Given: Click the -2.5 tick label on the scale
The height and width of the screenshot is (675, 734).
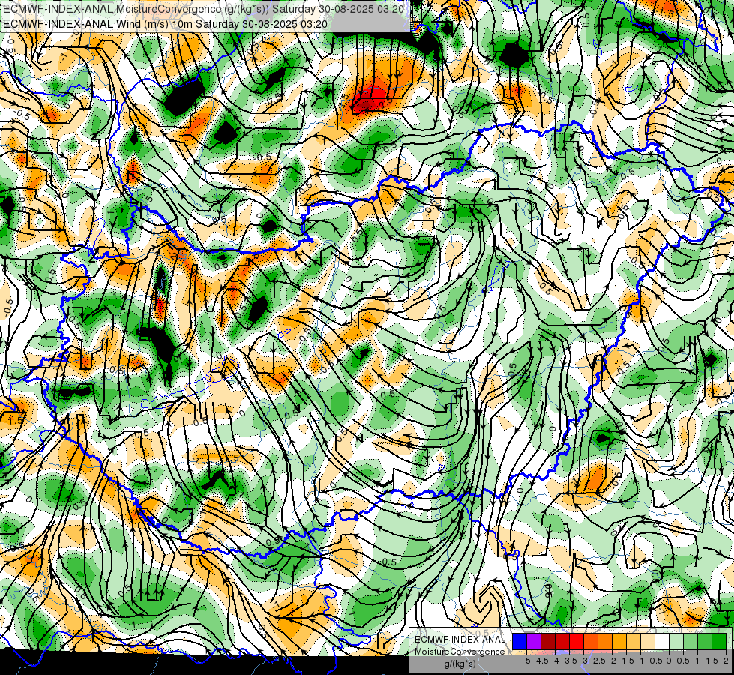Looking at the screenshot, I should 598,661.
